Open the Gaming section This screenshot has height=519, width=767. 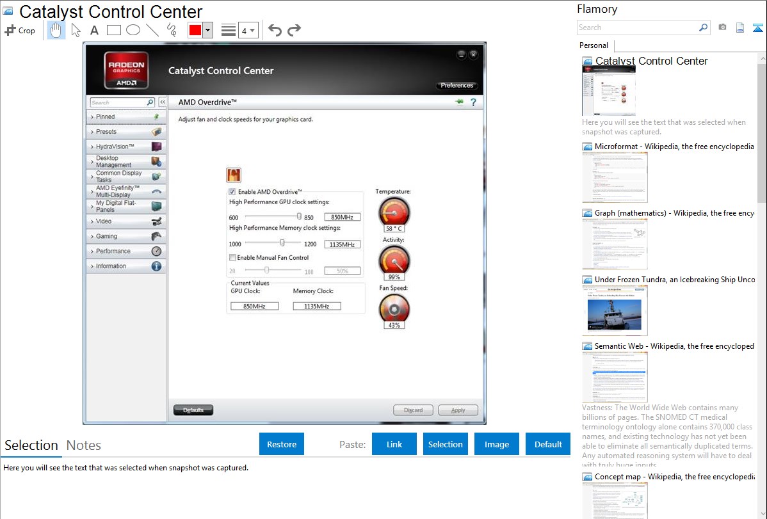126,236
